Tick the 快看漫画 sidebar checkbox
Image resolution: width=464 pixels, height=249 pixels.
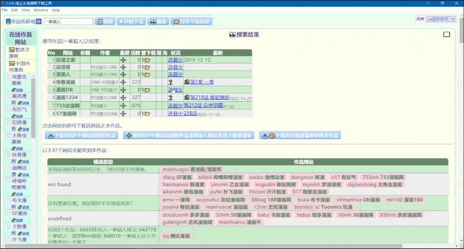pyautogui.click(x=9, y=155)
